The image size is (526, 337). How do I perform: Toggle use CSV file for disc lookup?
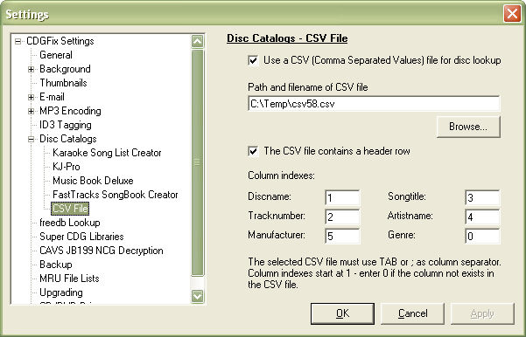(x=253, y=60)
